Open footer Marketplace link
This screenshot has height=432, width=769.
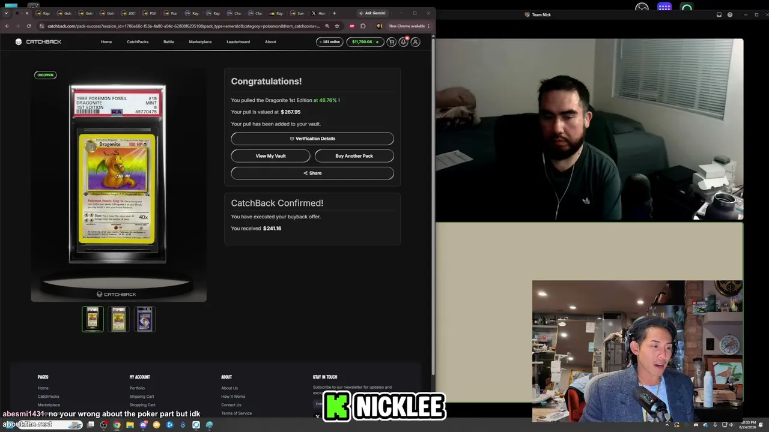click(x=49, y=405)
